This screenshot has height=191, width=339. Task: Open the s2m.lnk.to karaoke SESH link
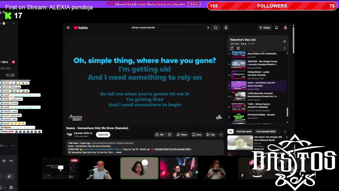click(101, 149)
